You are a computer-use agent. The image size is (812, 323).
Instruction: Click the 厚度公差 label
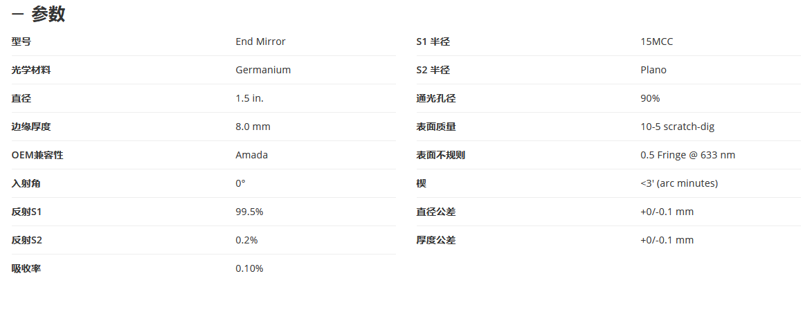click(436, 240)
